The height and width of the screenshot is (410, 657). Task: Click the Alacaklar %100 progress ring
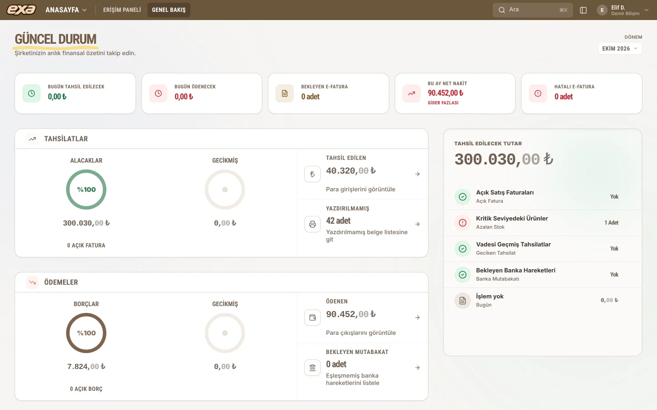click(86, 190)
